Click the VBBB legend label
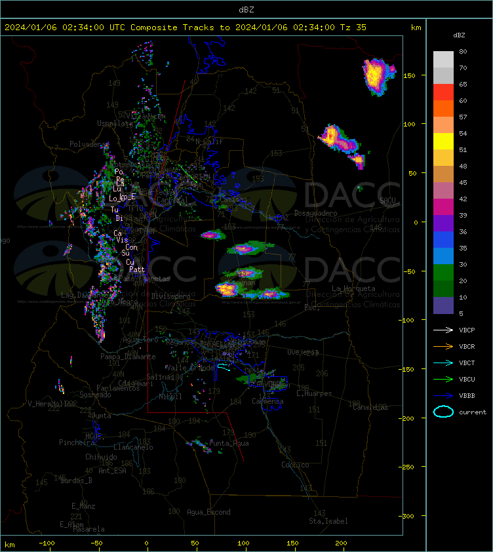This screenshot has height=552, width=493. [467, 396]
